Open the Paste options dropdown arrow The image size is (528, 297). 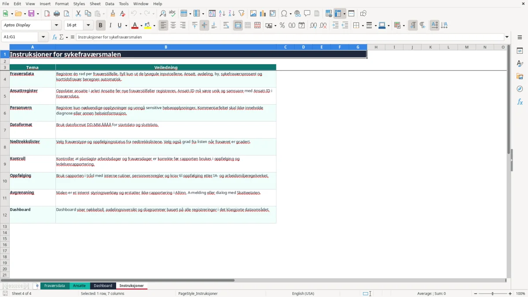click(103, 13)
